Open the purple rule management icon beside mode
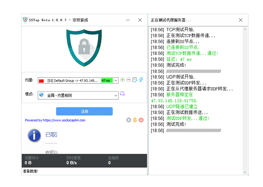 click(x=122, y=94)
